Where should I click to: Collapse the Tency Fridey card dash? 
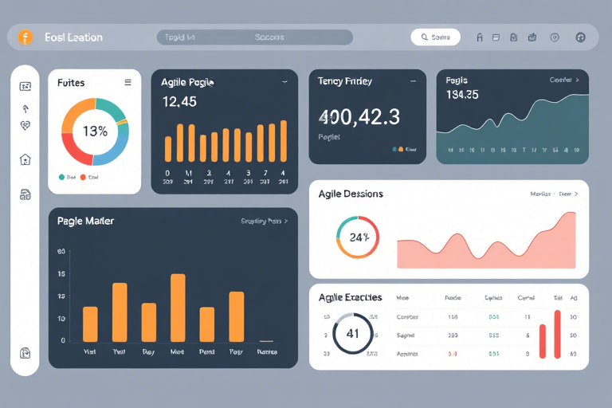(413, 81)
